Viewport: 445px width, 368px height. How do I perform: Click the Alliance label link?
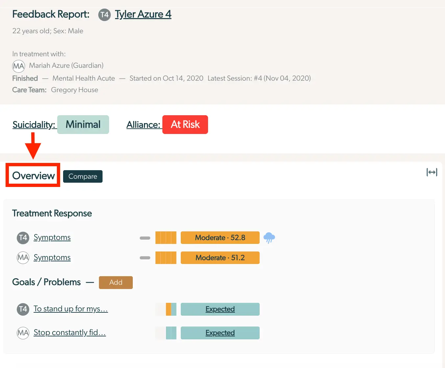tap(144, 125)
